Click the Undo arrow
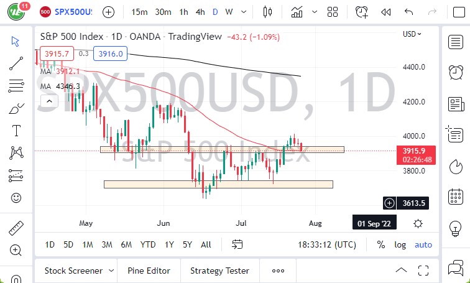This screenshot has height=283, width=470. click(408, 12)
